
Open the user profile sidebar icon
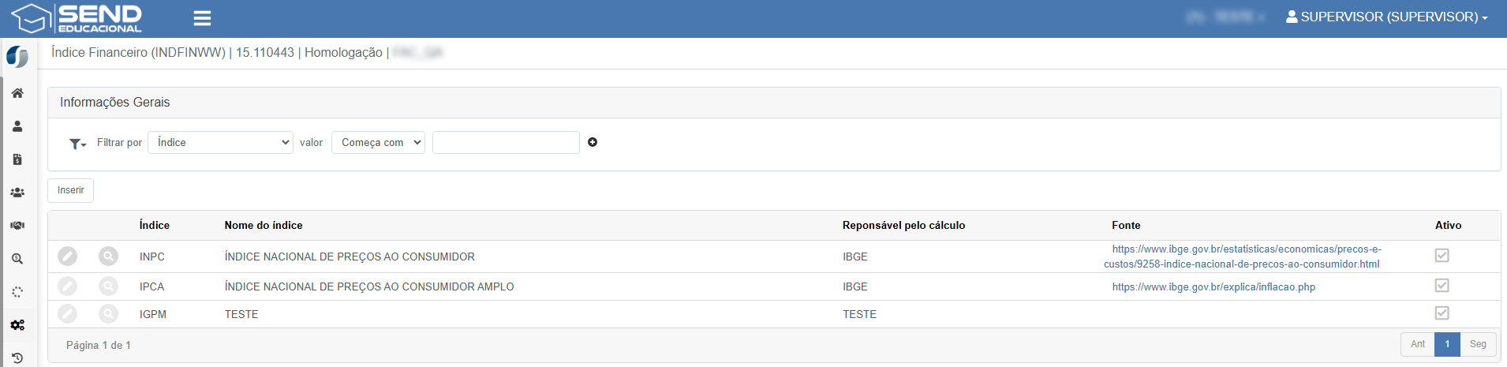pos(17,126)
